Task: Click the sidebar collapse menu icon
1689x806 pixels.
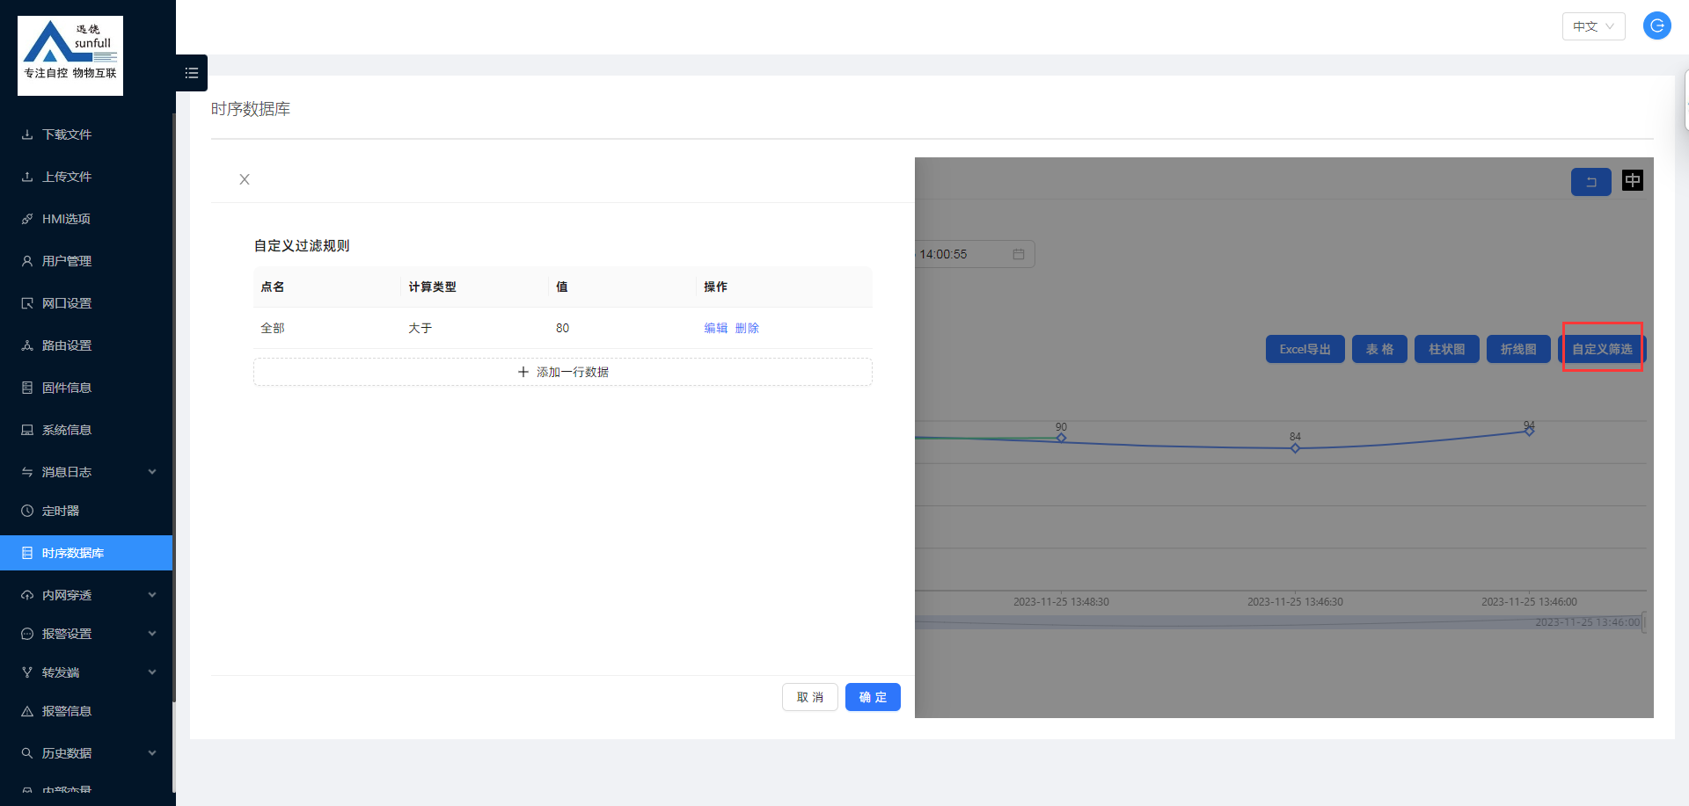Action: click(x=192, y=73)
